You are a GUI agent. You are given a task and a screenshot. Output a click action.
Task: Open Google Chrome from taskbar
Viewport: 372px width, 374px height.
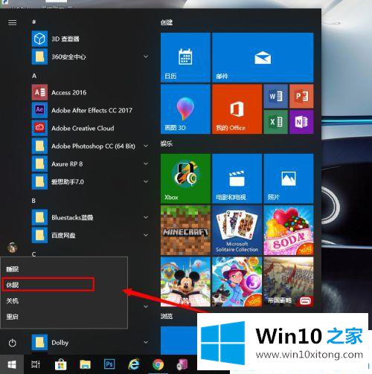point(158,364)
